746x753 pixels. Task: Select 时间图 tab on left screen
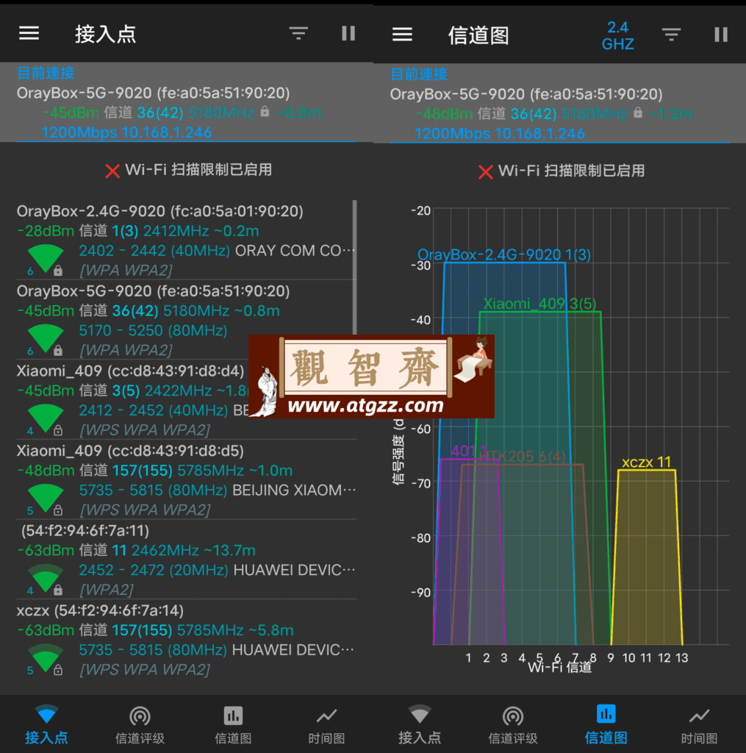[326, 724]
